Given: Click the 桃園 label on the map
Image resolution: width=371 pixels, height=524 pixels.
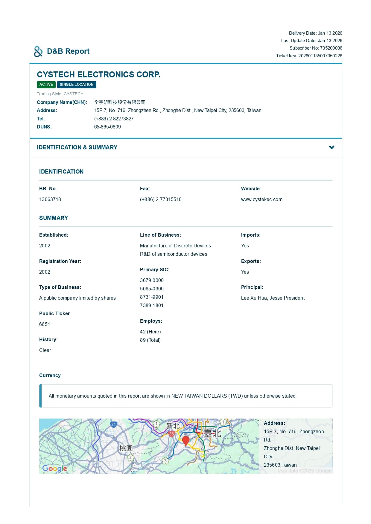Looking at the screenshot, I should (x=126, y=448).
